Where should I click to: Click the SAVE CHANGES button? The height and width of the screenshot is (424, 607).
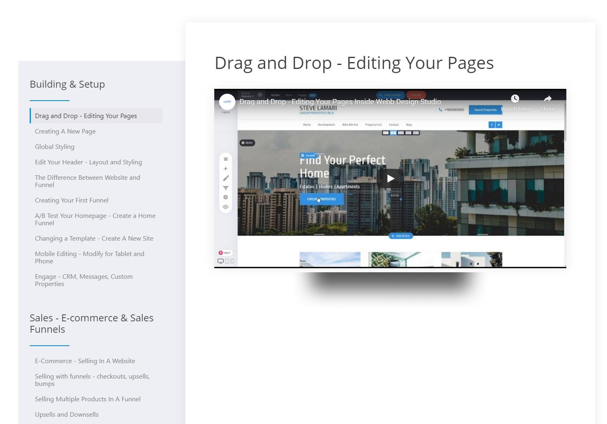pos(391,95)
